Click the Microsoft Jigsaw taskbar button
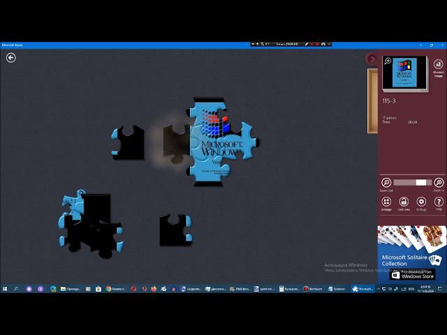The width and height of the screenshot is (447, 335). (362, 289)
